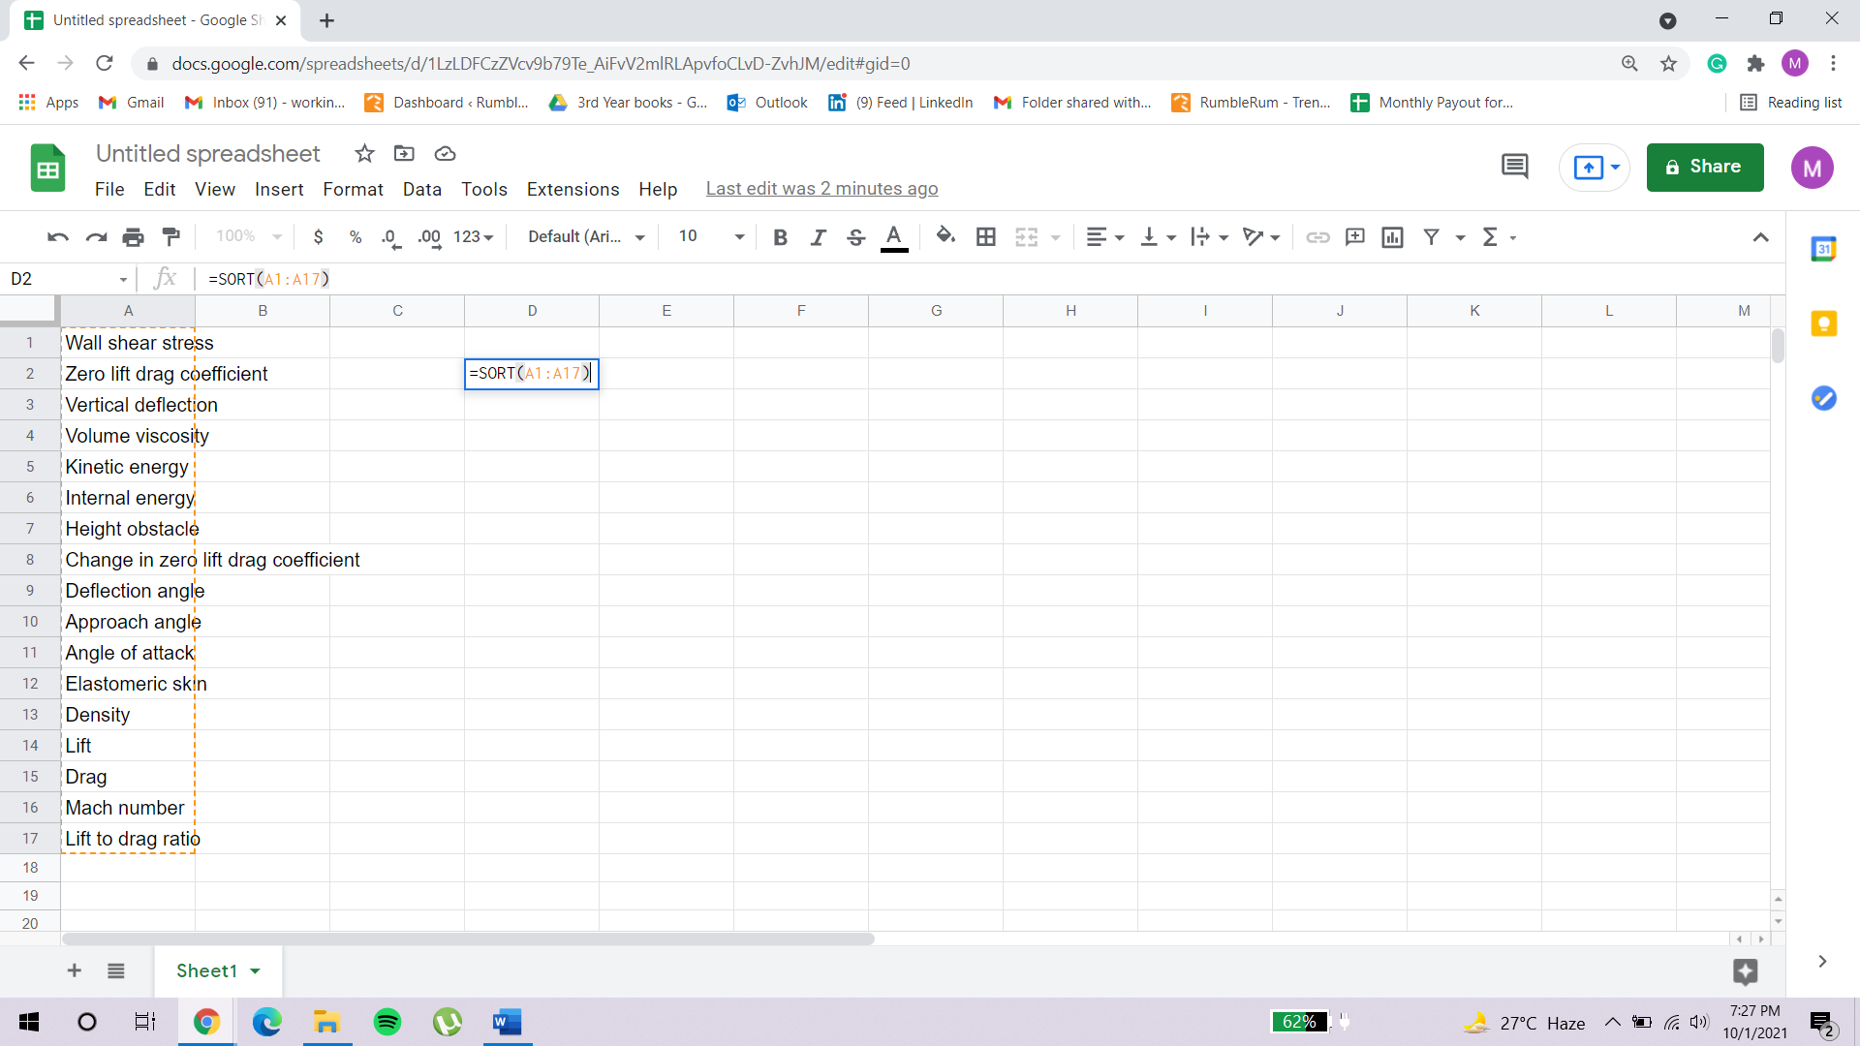
Task: Open Google Keep from the right sidebar
Action: pos(1825,323)
